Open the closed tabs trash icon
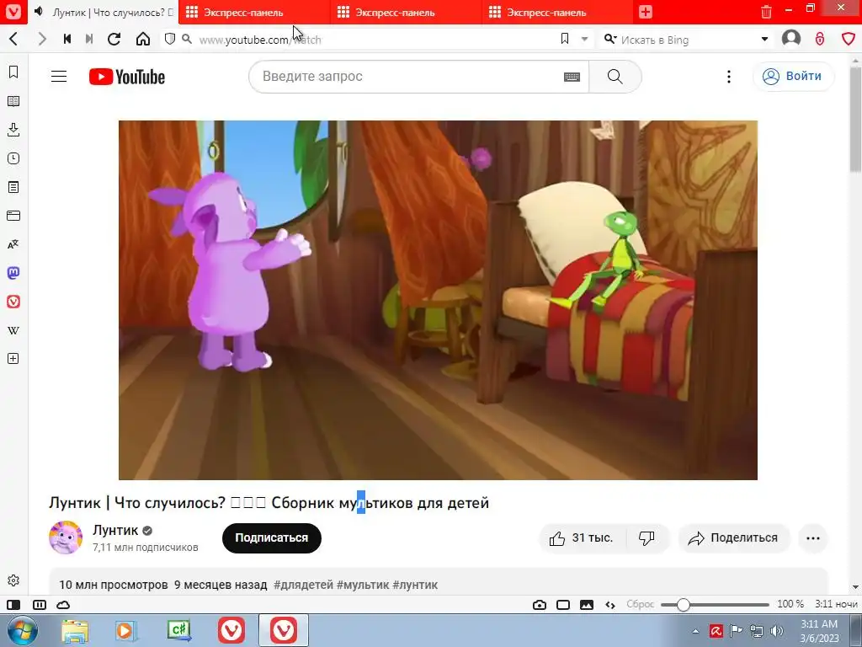The height and width of the screenshot is (647, 862). [x=766, y=12]
